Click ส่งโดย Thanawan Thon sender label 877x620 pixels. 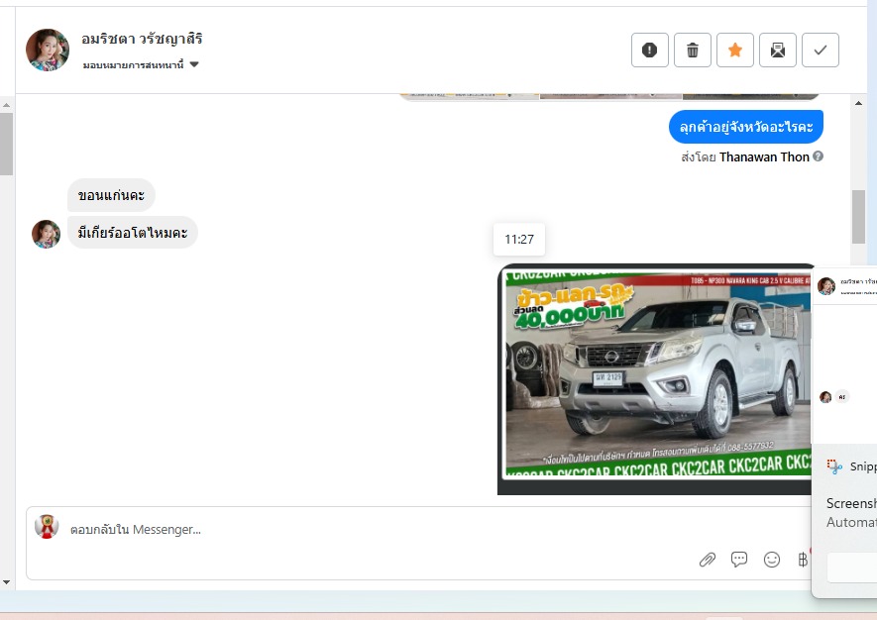click(745, 157)
